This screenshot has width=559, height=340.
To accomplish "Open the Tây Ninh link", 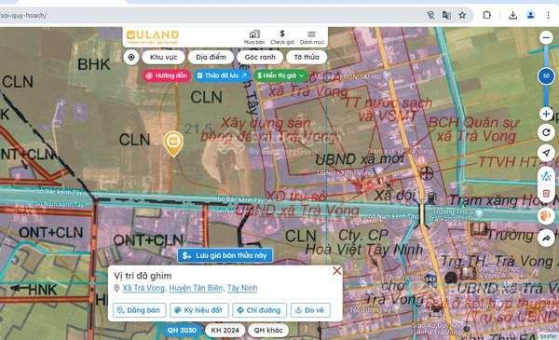I will tap(242, 288).
